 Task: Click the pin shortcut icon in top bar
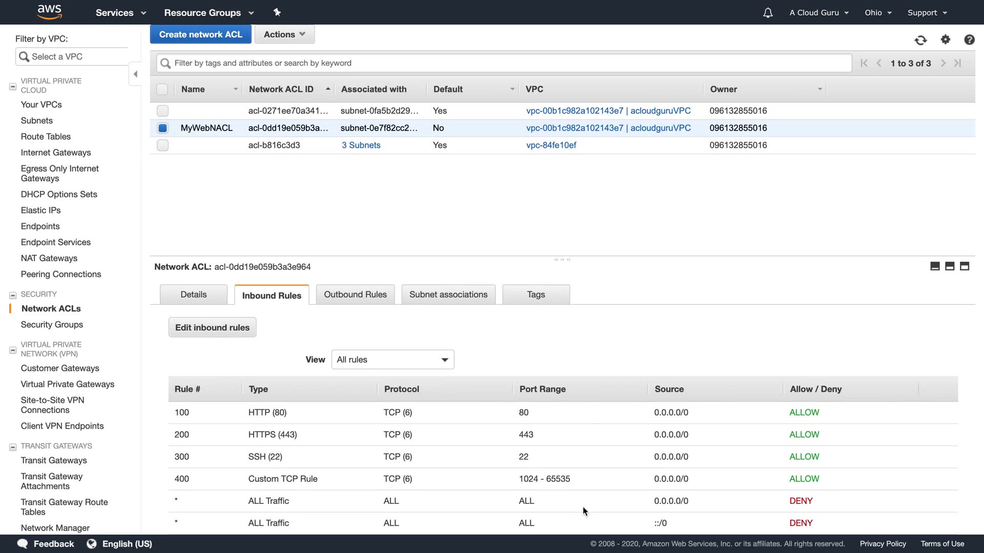[277, 12]
